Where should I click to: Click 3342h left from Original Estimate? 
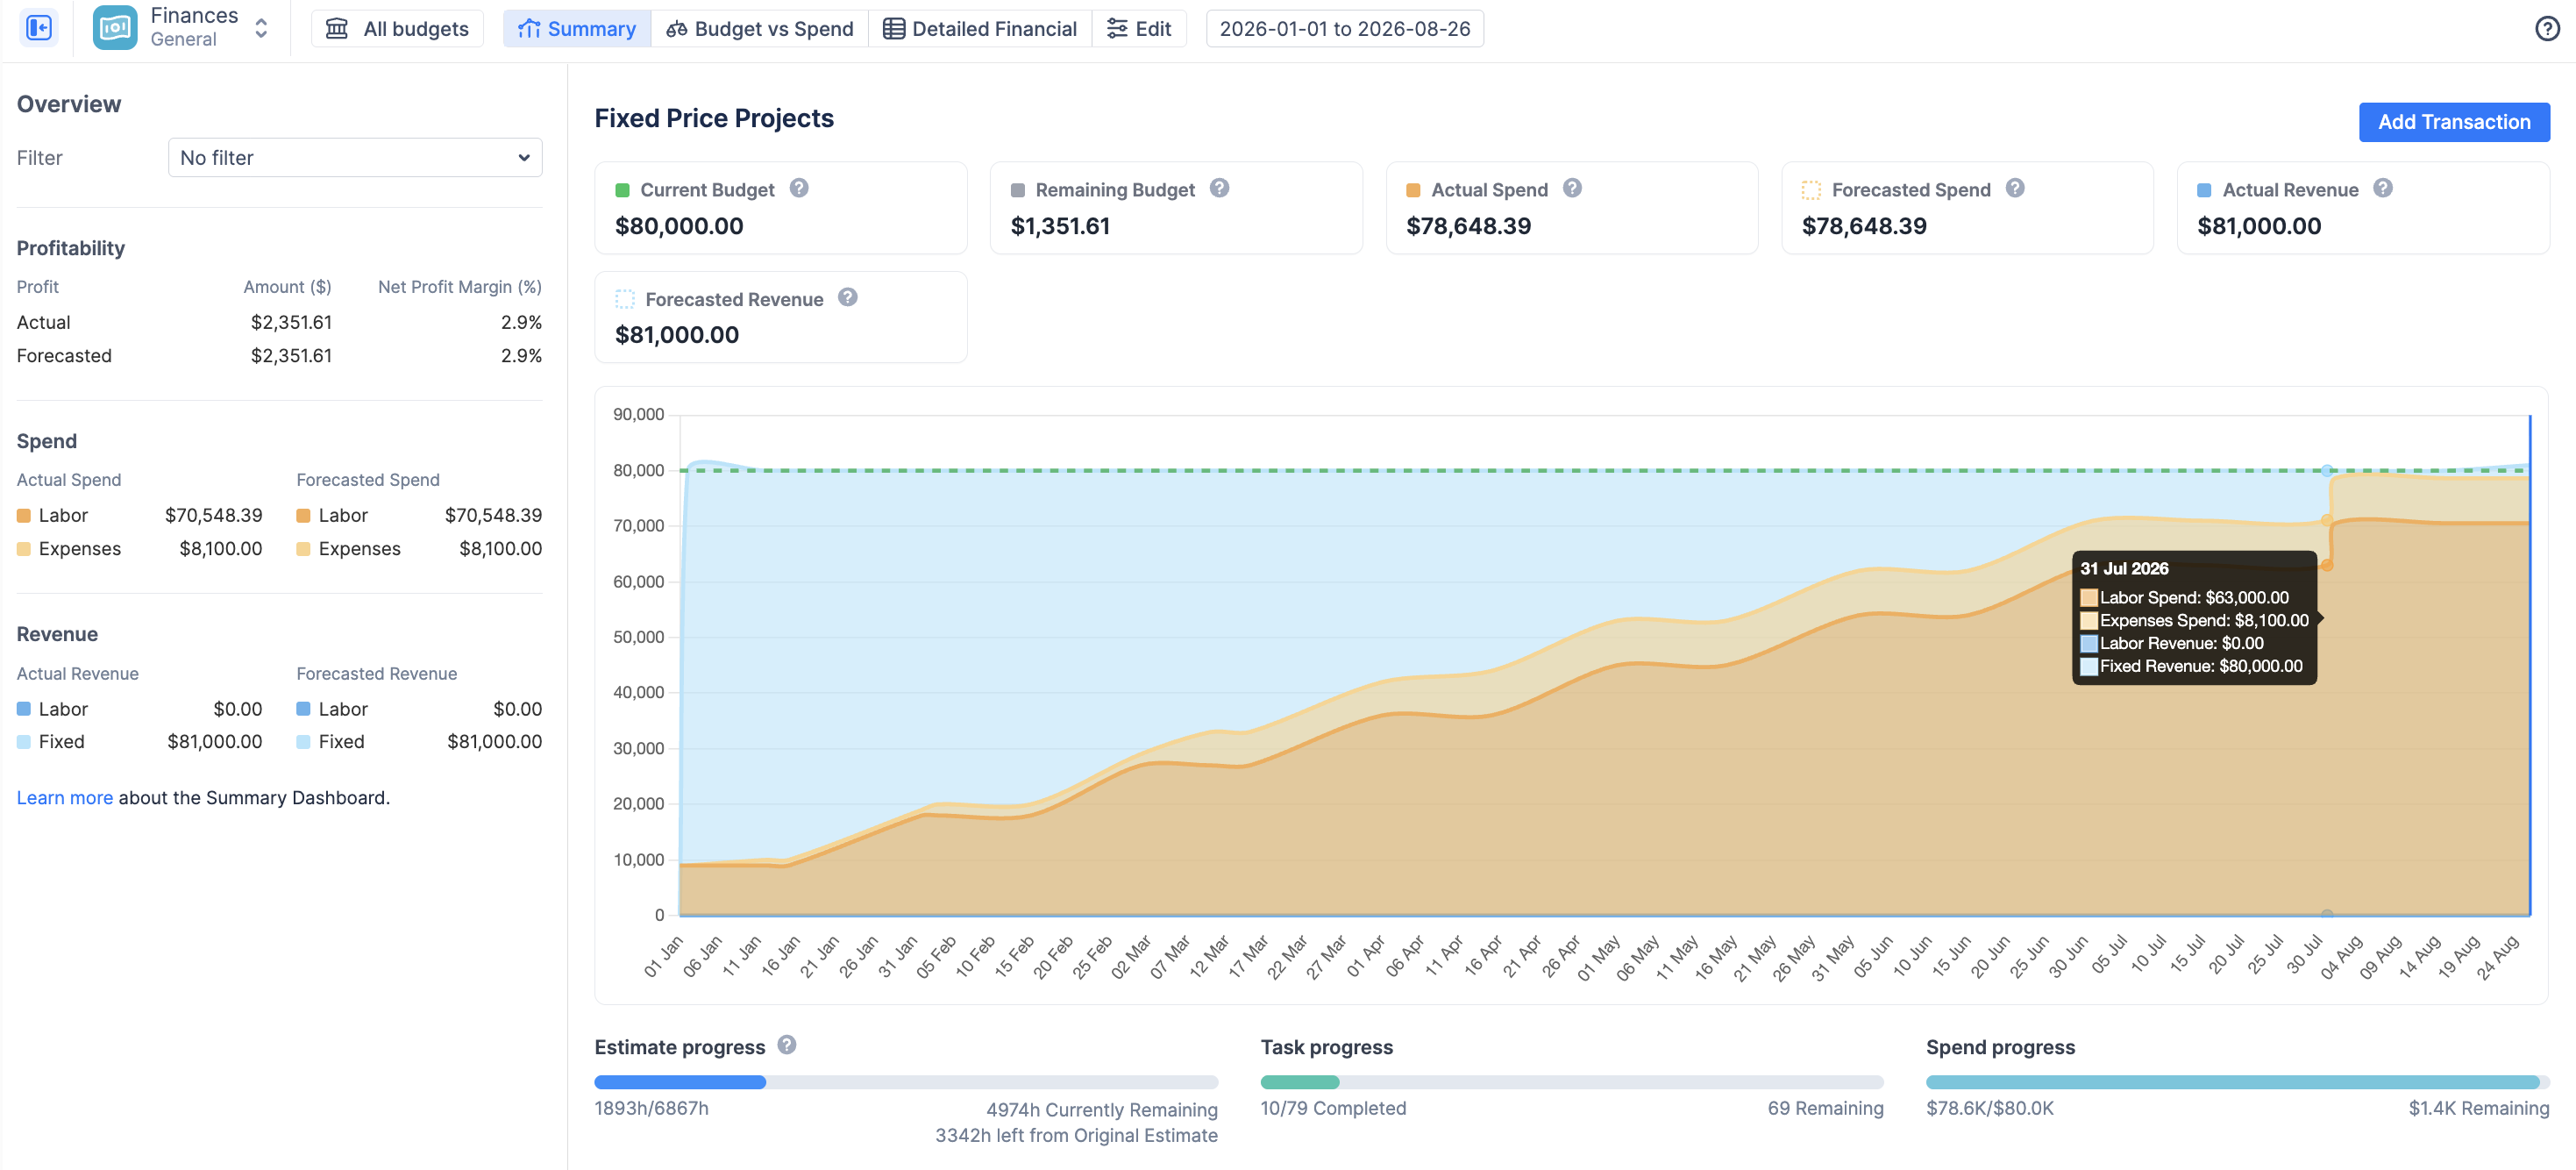[x=1076, y=1136]
